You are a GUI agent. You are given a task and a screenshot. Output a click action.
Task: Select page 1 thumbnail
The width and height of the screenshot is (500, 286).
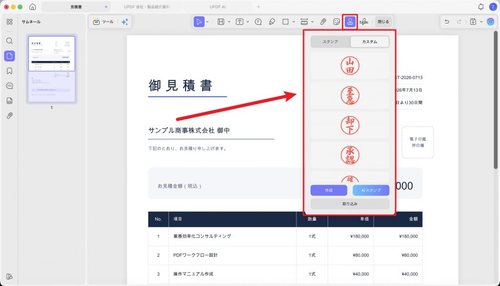(52, 69)
